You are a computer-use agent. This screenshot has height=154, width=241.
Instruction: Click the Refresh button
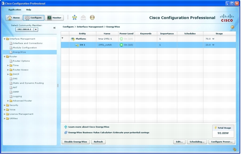click(x=98, y=142)
